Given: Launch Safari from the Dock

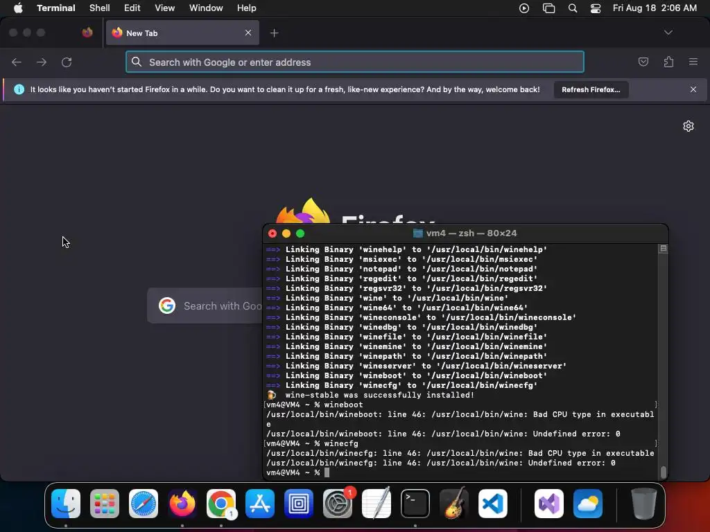Looking at the screenshot, I should point(144,503).
